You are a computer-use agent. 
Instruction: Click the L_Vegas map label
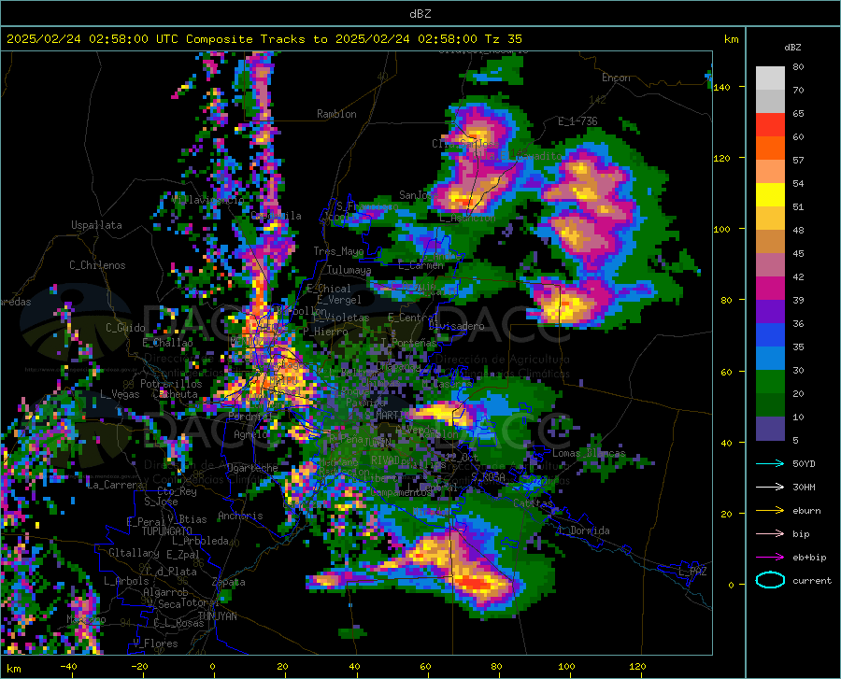(120, 394)
